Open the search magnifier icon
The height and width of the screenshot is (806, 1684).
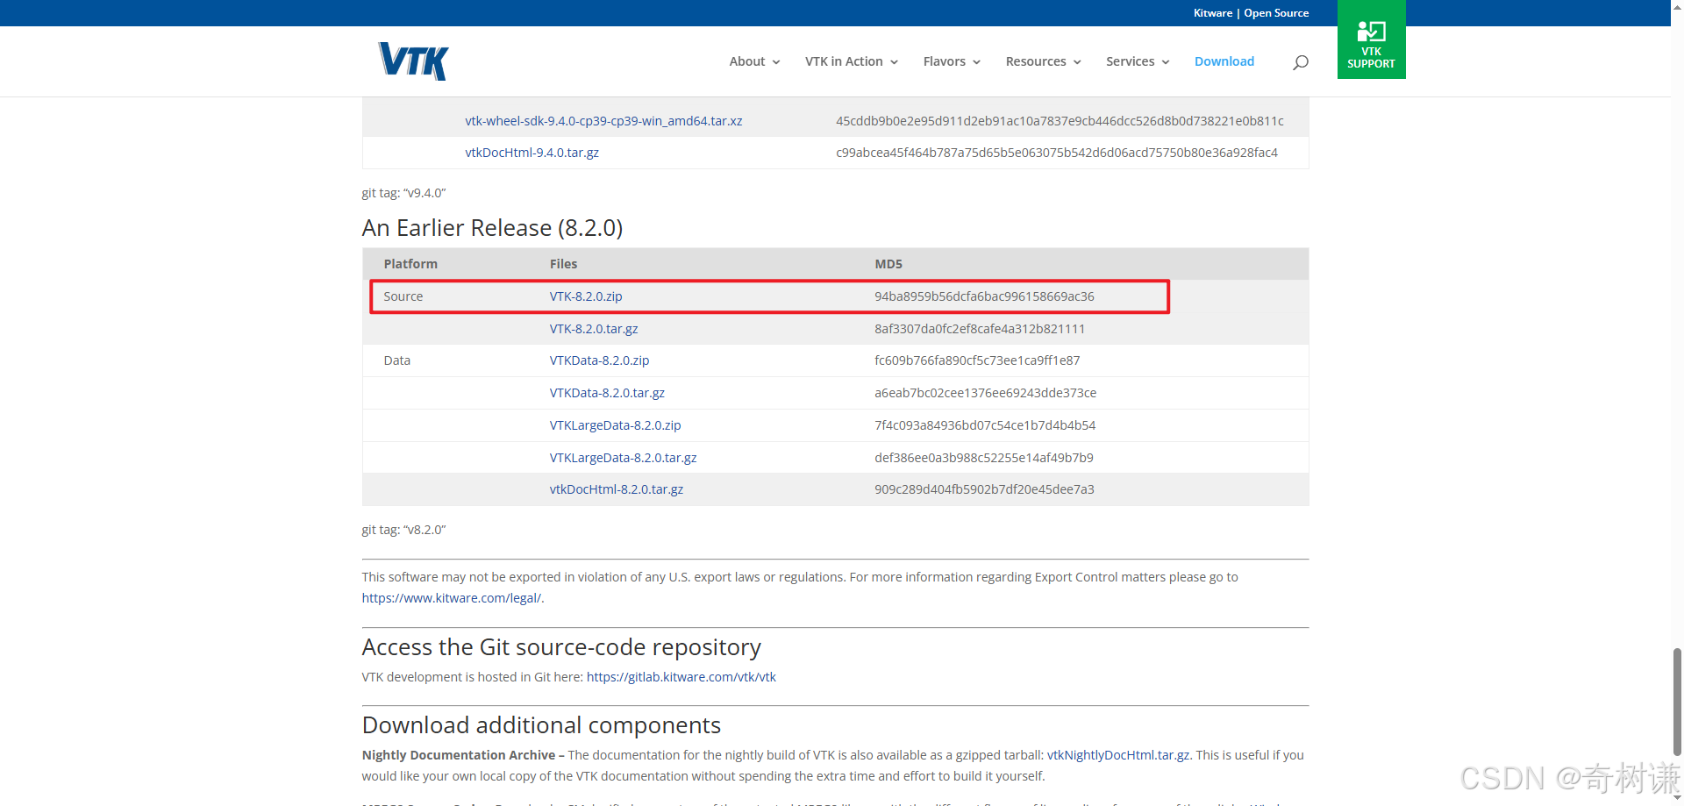click(1301, 62)
